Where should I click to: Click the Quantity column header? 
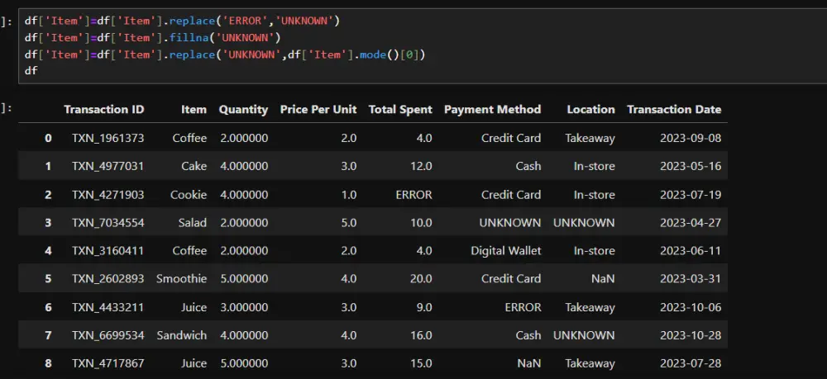(x=243, y=110)
